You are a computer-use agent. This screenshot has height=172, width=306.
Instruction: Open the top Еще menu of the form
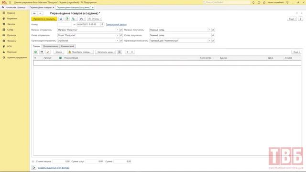coord(292,19)
